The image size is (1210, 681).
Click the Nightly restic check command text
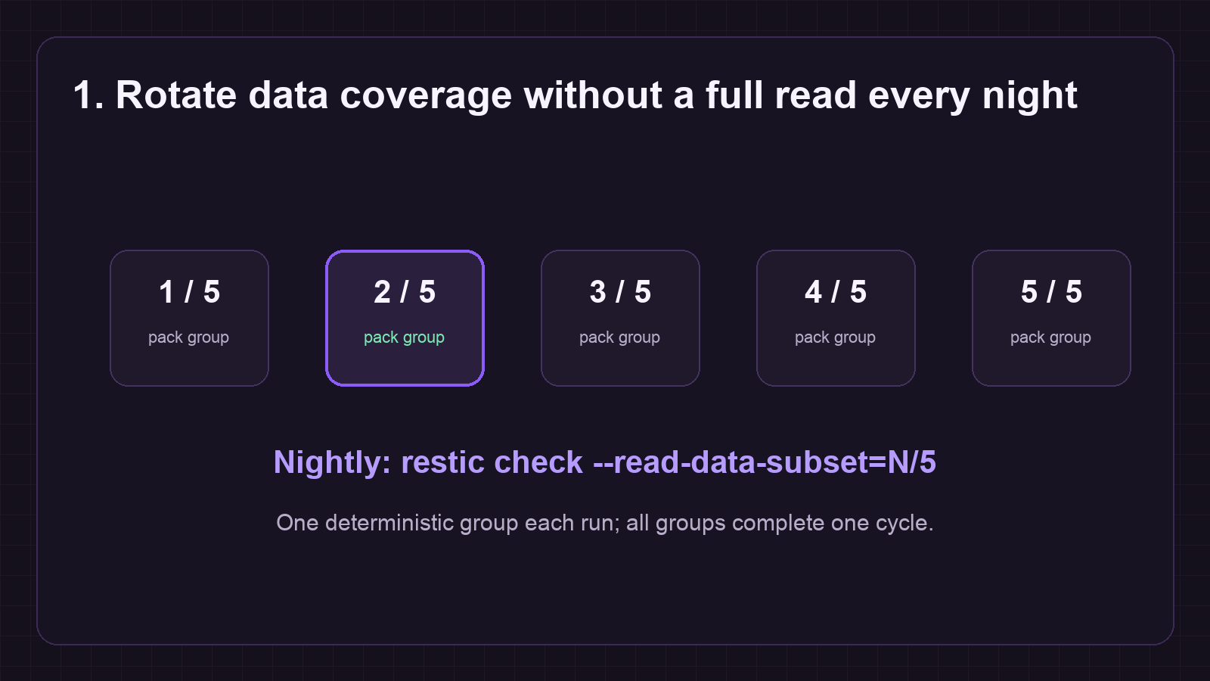[605, 462]
